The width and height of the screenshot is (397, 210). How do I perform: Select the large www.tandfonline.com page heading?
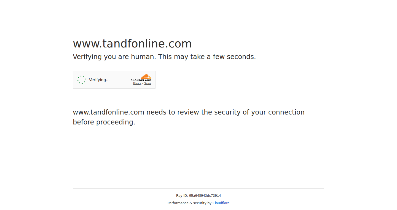[132, 44]
